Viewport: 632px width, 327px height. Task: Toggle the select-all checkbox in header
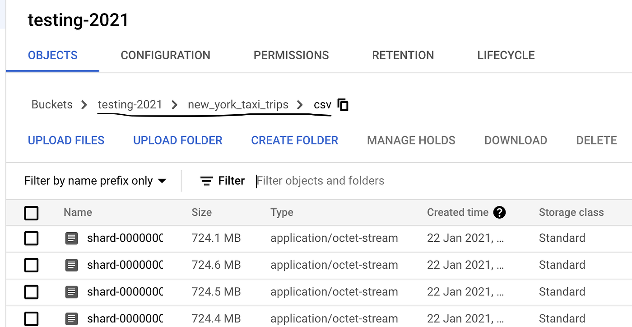[x=31, y=213]
